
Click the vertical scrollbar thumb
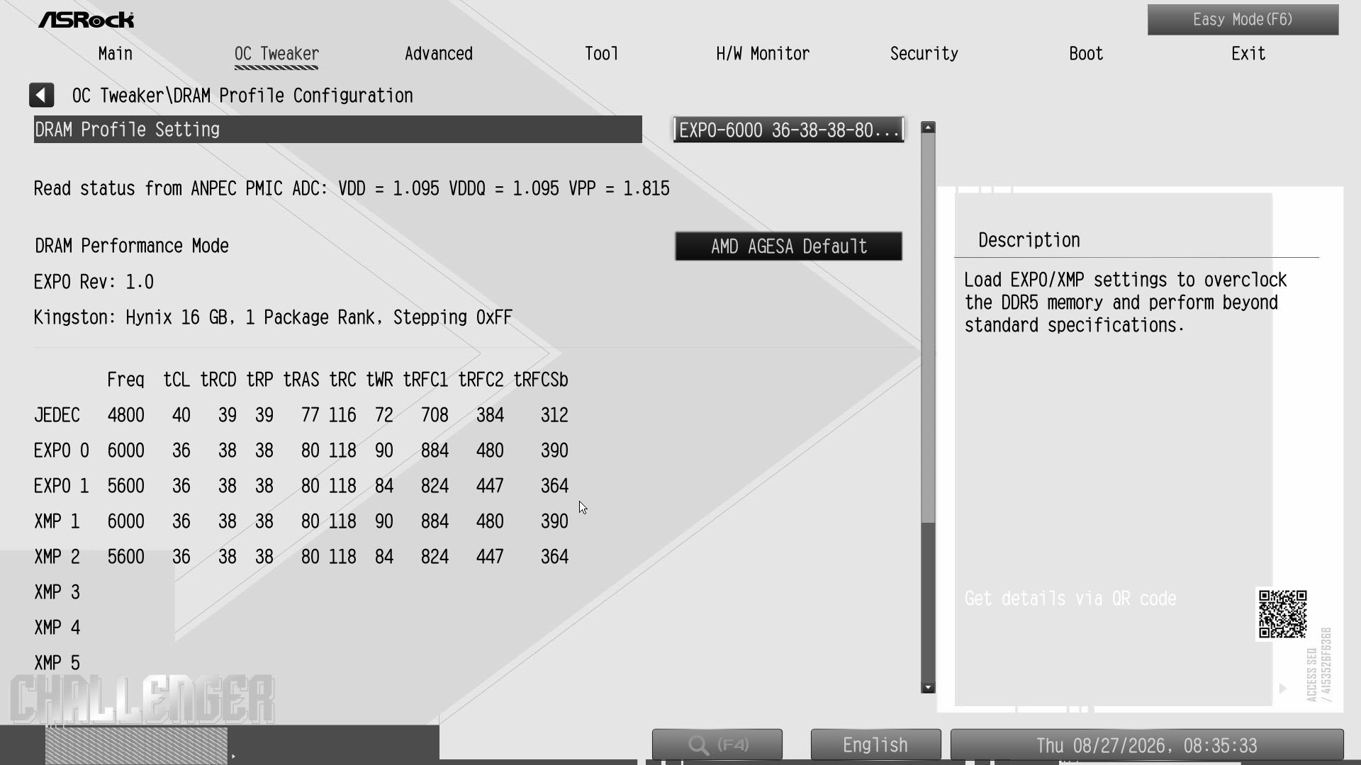pyautogui.click(x=928, y=329)
